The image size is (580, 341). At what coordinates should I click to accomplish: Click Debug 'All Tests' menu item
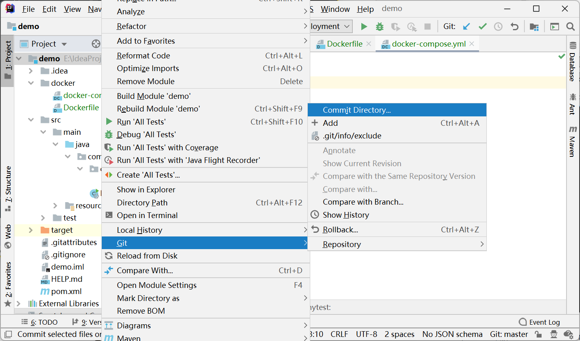point(206,134)
